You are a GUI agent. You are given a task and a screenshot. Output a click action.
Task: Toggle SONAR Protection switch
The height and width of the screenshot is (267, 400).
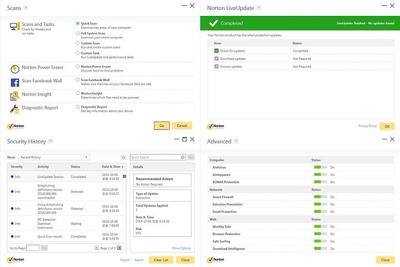click(x=321, y=182)
